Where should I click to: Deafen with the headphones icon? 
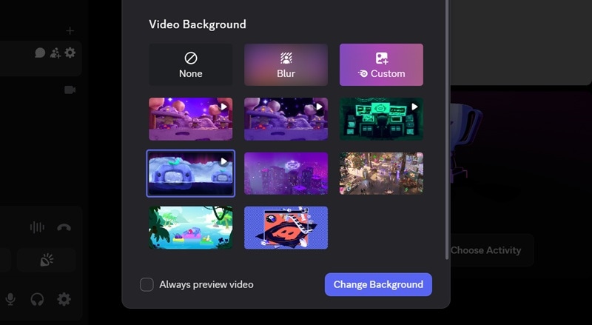click(x=37, y=299)
